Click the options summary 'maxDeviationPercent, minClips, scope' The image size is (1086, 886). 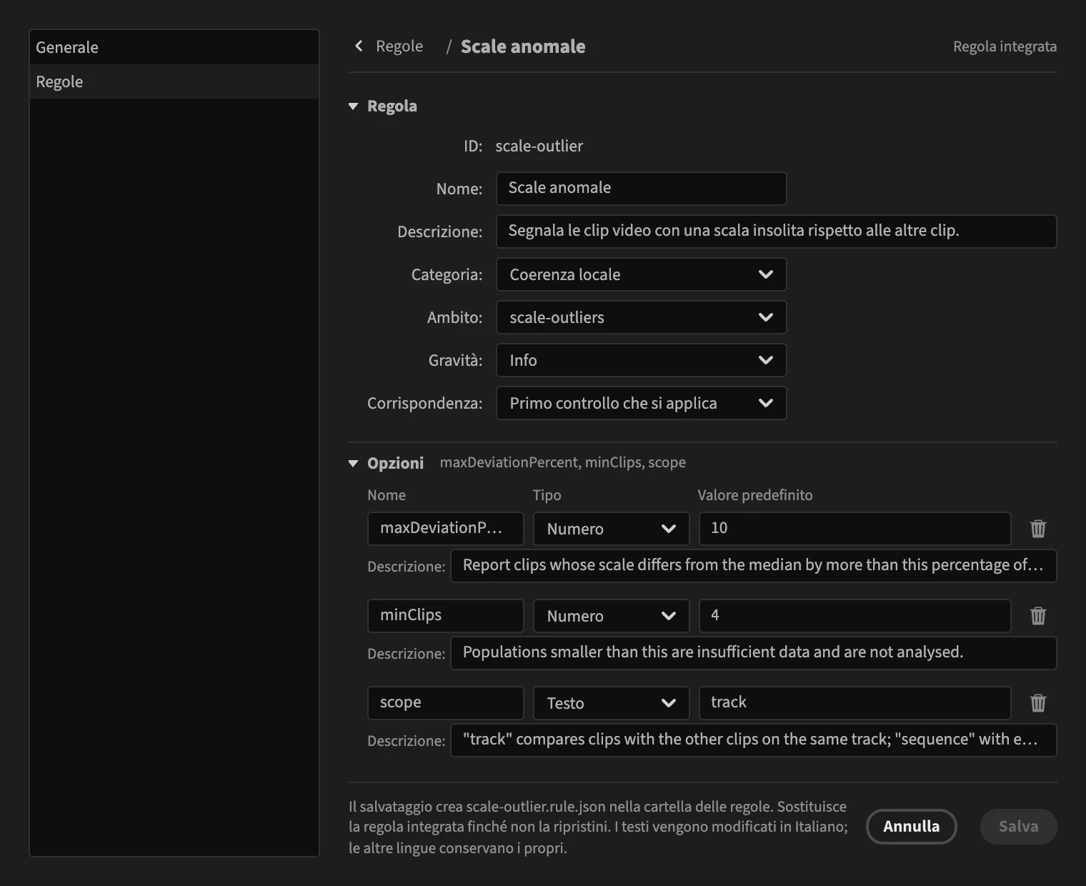click(563, 462)
